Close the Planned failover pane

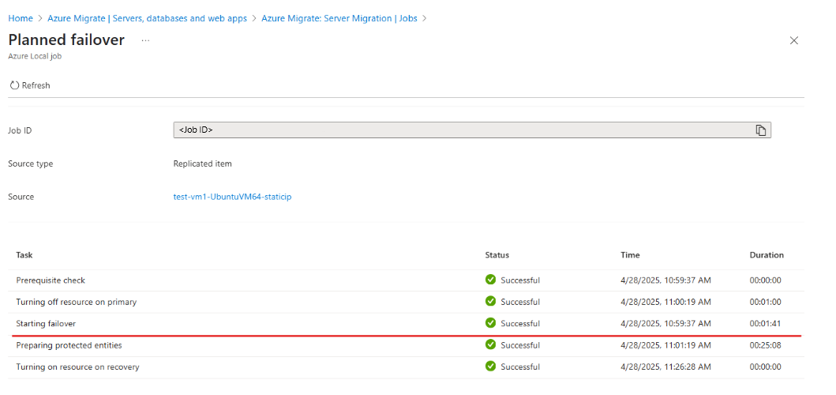pyautogui.click(x=794, y=40)
